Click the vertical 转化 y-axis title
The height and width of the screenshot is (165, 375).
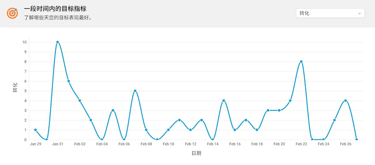coord(15,87)
